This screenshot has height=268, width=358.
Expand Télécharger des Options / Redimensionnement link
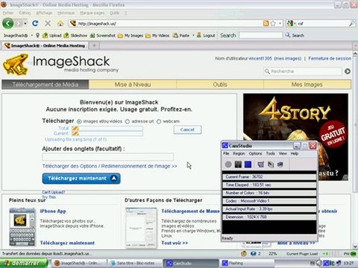click(110, 166)
